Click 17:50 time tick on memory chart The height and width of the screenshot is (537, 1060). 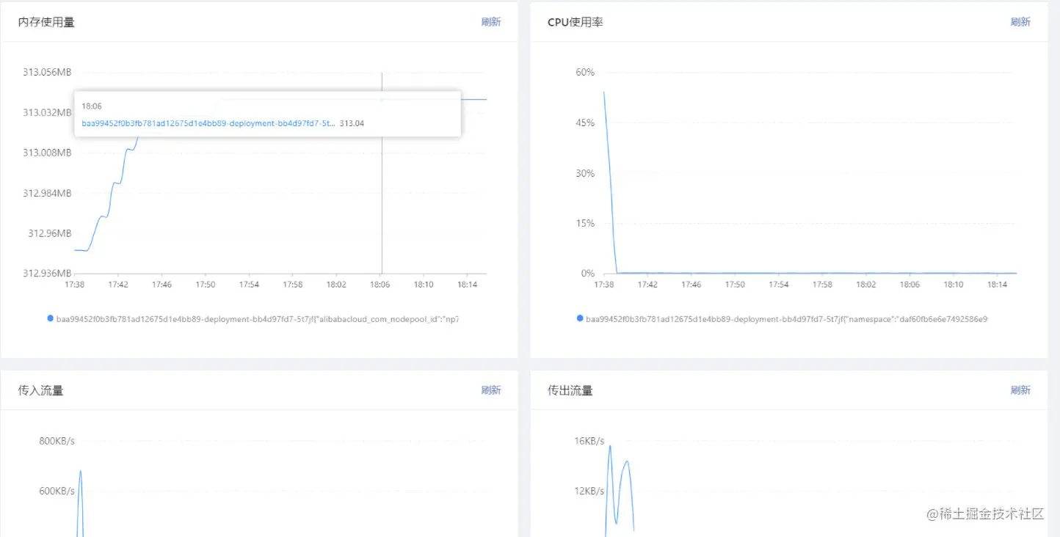(206, 285)
